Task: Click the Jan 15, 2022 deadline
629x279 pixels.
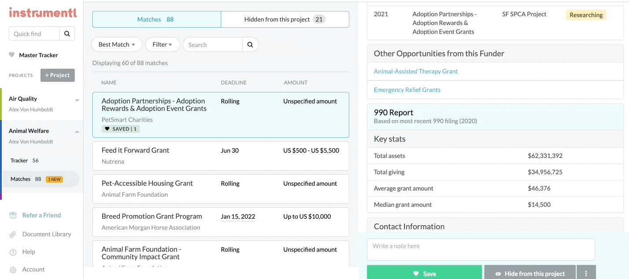Action: (238, 217)
